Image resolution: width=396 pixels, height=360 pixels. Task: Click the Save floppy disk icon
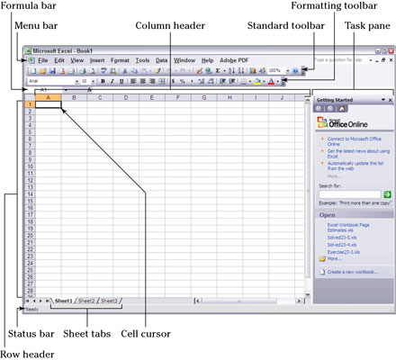click(52, 71)
